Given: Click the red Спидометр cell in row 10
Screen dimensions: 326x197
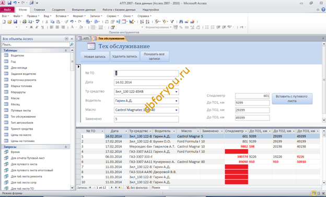Looking at the screenshot, I should tap(236, 182).
